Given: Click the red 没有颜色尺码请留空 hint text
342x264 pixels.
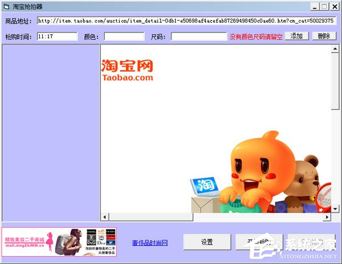Looking at the screenshot, I should click(255, 36).
